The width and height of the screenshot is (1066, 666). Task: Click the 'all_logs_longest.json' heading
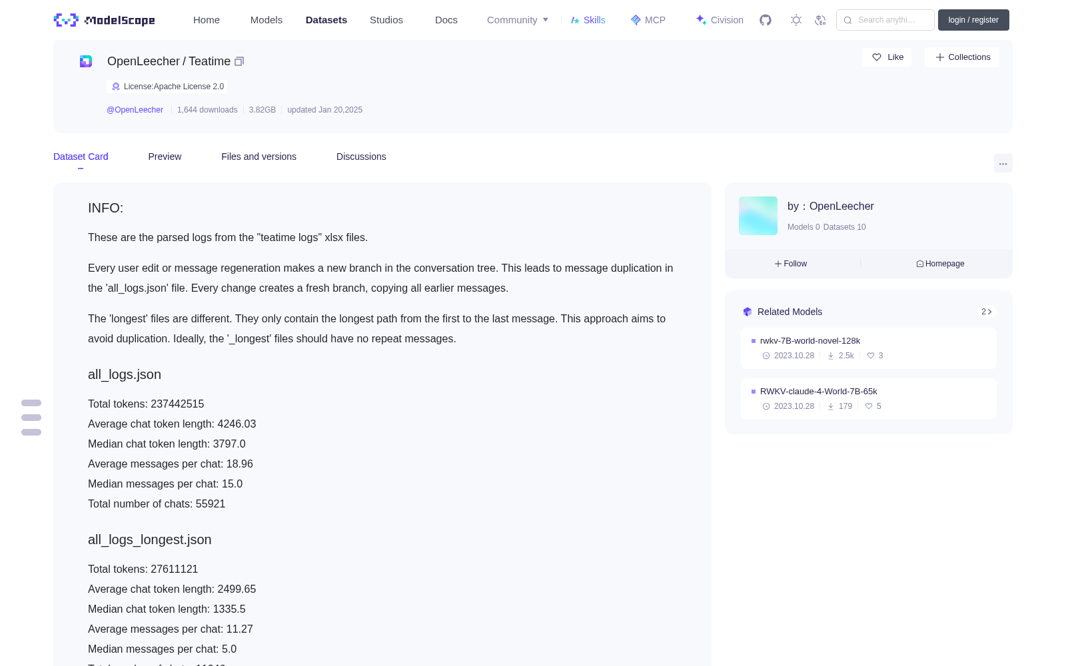point(150,539)
